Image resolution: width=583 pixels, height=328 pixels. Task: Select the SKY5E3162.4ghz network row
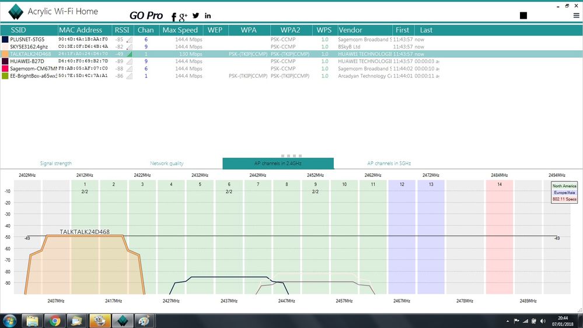(292, 47)
